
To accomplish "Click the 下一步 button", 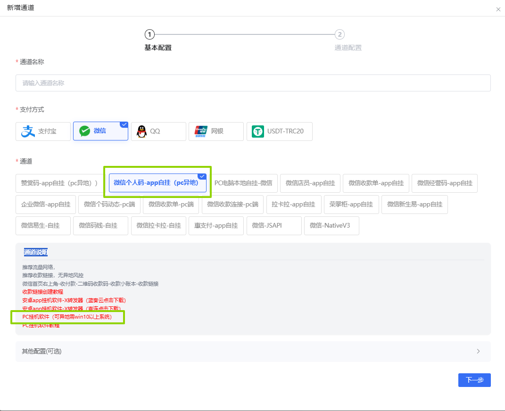I will 474,380.
